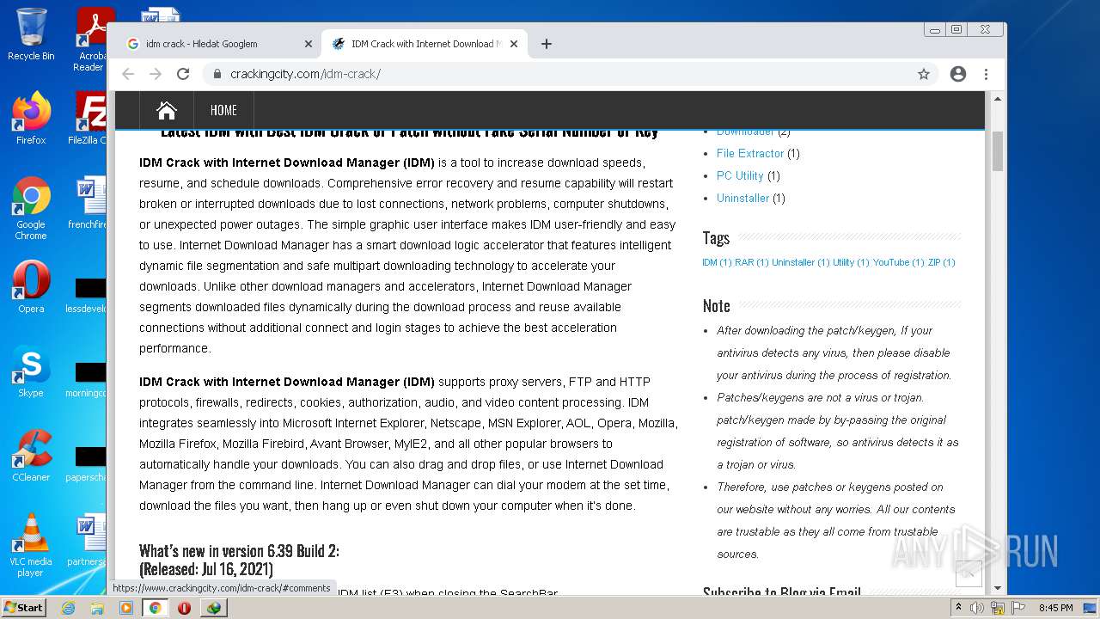The image size is (1100, 619).
Task: Open the File Extractor category link
Action: [x=750, y=153]
